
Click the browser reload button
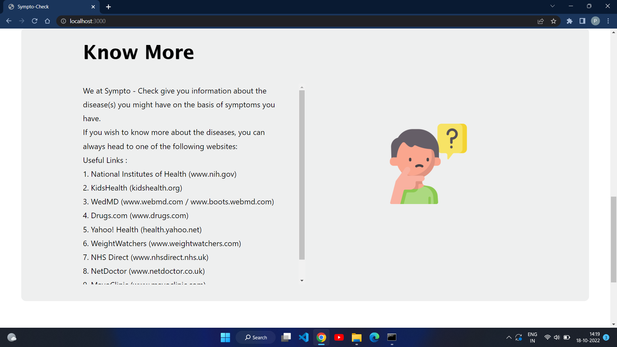pos(35,21)
